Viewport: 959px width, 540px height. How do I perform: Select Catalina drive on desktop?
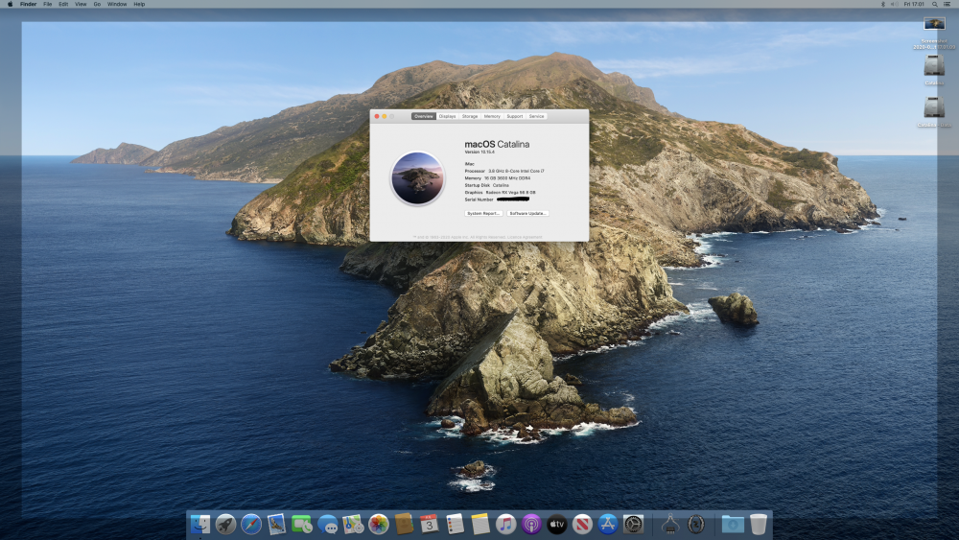coord(934,66)
